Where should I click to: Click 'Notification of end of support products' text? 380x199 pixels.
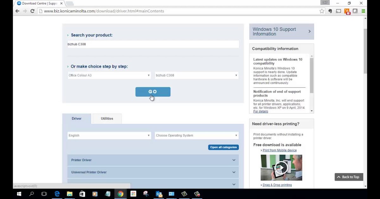pos(277,93)
